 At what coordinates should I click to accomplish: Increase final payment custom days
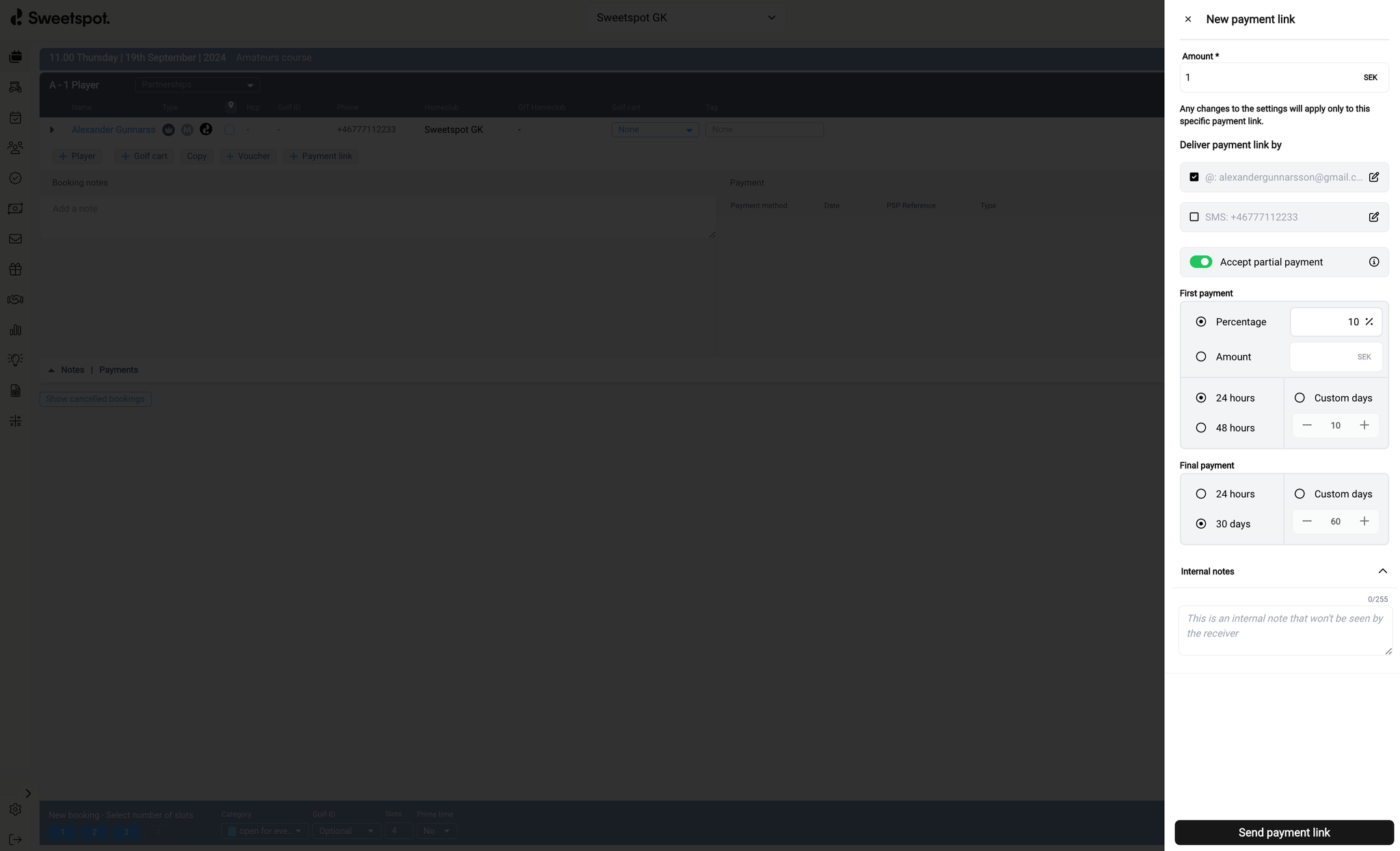[1364, 522]
